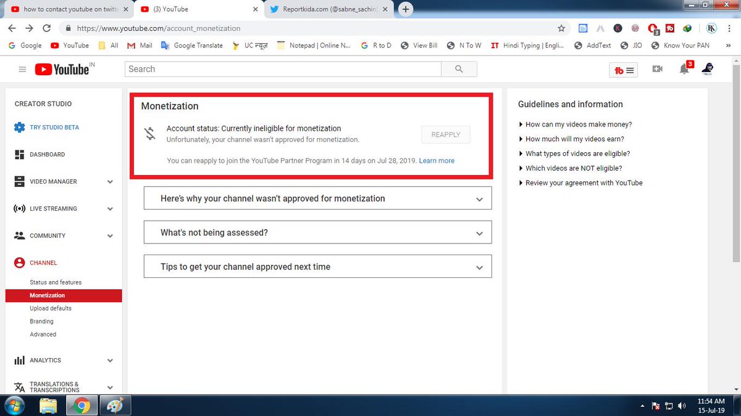Click the crossed-out dollar monetization icon
This screenshot has height=416, width=741.
coord(150,134)
